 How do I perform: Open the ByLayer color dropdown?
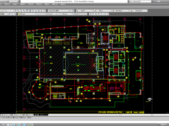(27, 14)
